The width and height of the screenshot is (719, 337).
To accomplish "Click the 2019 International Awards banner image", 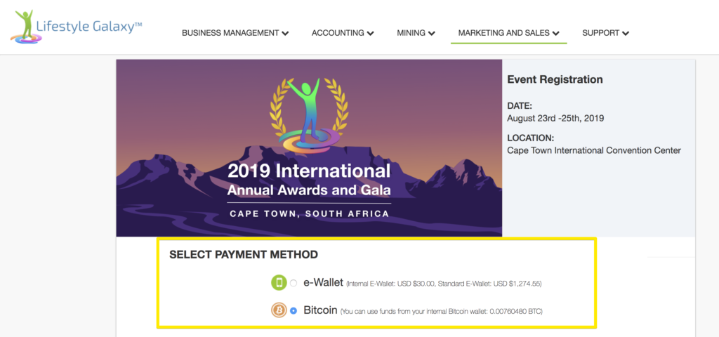I will coord(309,148).
